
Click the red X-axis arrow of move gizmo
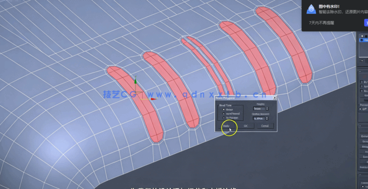pos(153,99)
